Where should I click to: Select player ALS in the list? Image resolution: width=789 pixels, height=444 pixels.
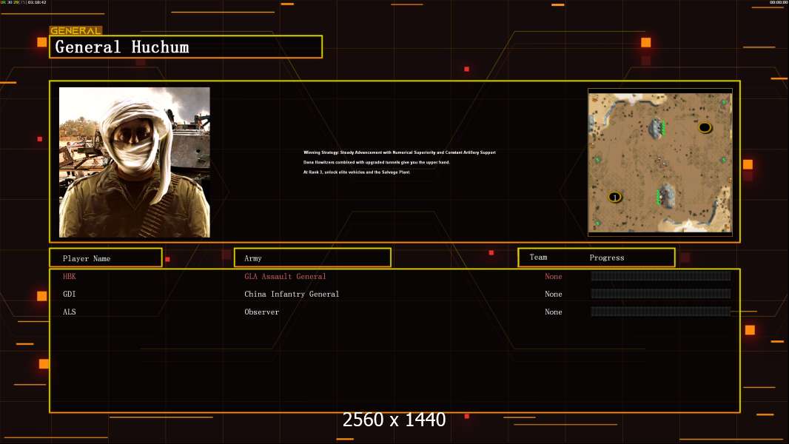70,312
